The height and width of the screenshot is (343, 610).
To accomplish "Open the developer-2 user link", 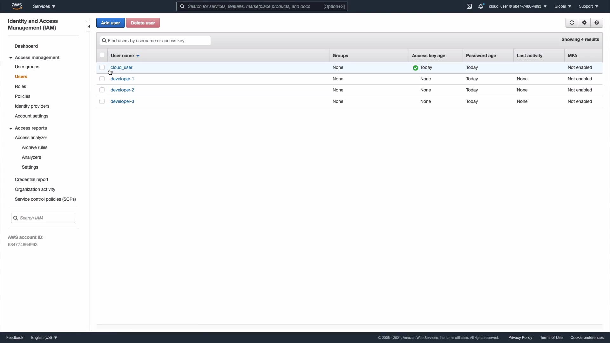I will (122, 90).
